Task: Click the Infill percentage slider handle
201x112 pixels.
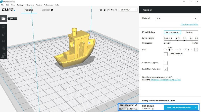Action: [x=169, y=50]
